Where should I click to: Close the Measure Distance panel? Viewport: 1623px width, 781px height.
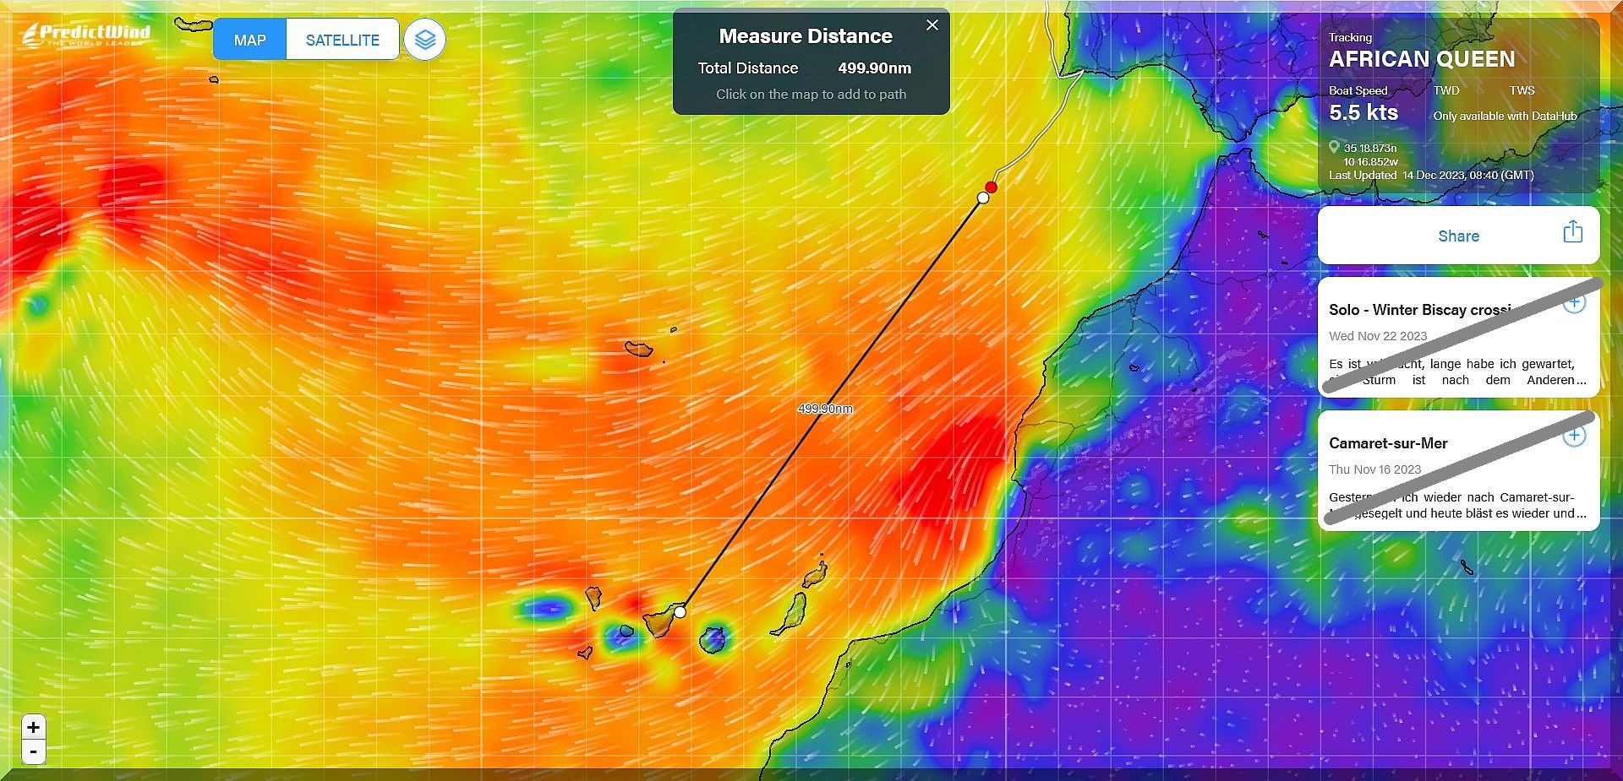[932, 25]
